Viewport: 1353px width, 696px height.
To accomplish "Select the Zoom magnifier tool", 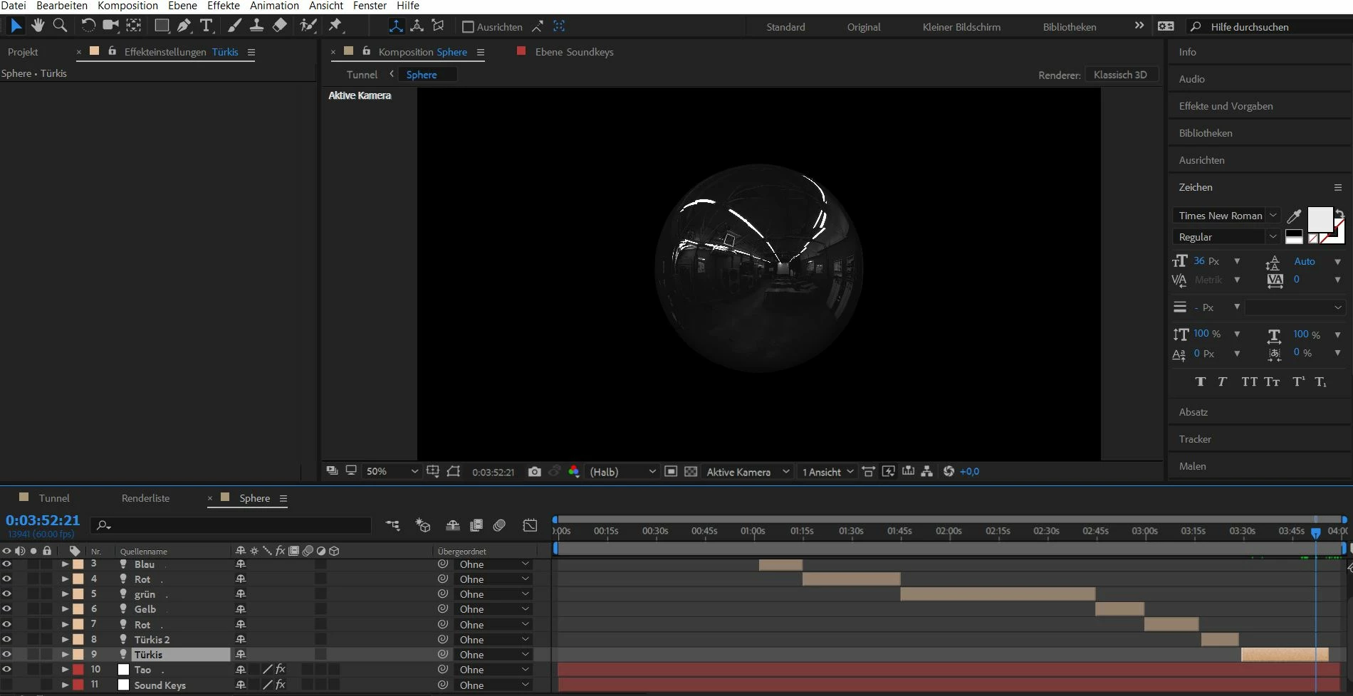I will 61,26.
